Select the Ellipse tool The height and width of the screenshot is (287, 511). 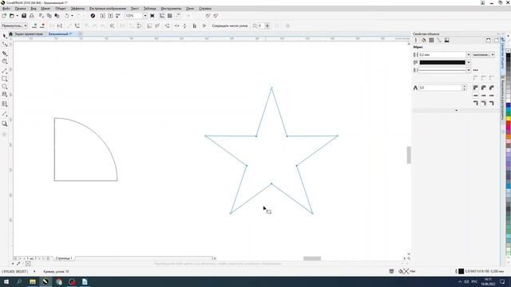5,87
